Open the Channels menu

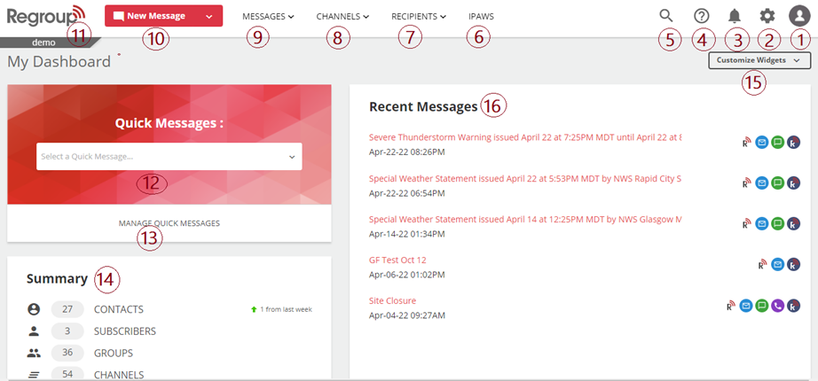(342, 16)
